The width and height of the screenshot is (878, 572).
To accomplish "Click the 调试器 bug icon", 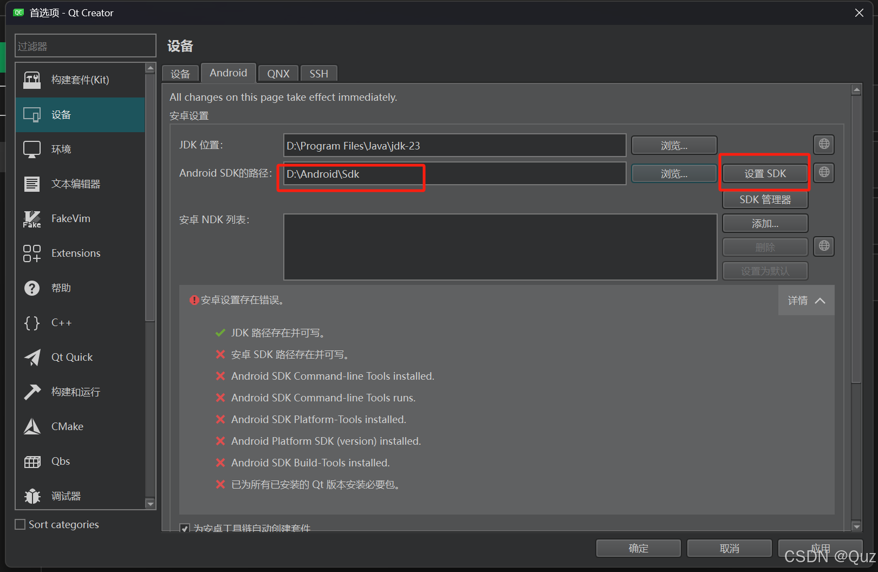I will click(32, 496).
